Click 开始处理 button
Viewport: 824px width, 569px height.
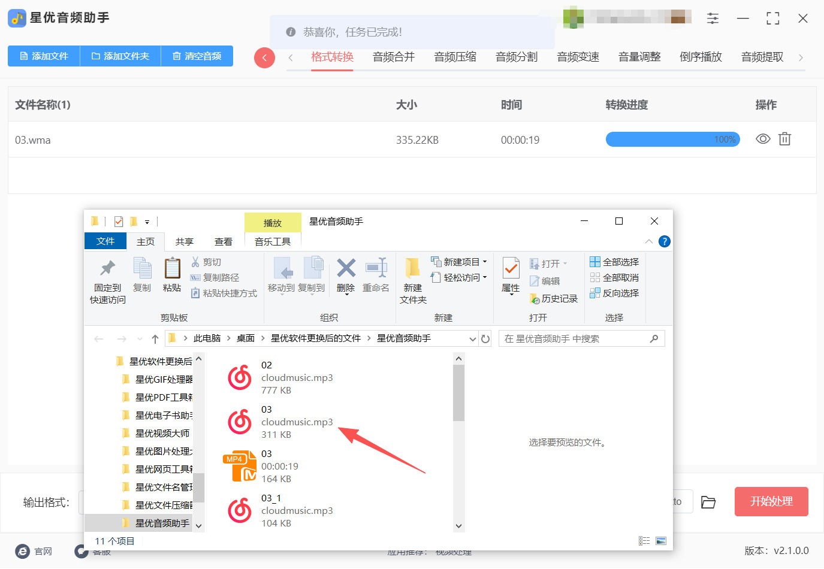pyautogui.click(x=771, y=502)
